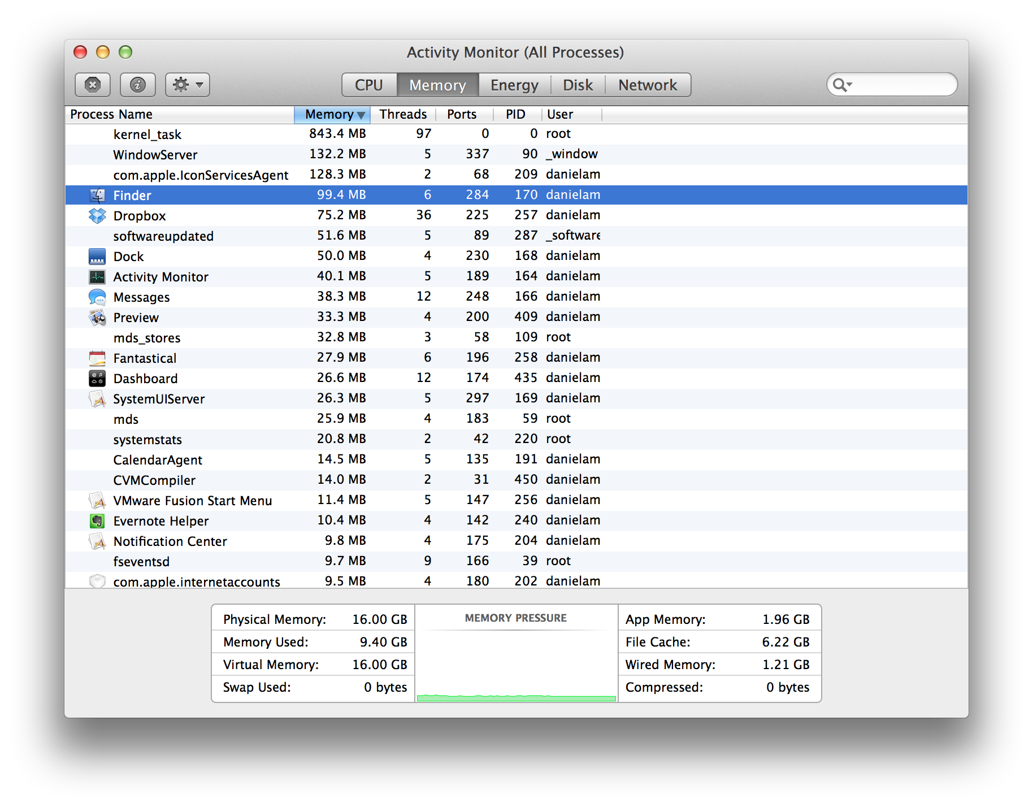
Task: Click the 843.4 MB memory value
Action: coord(337,133)
